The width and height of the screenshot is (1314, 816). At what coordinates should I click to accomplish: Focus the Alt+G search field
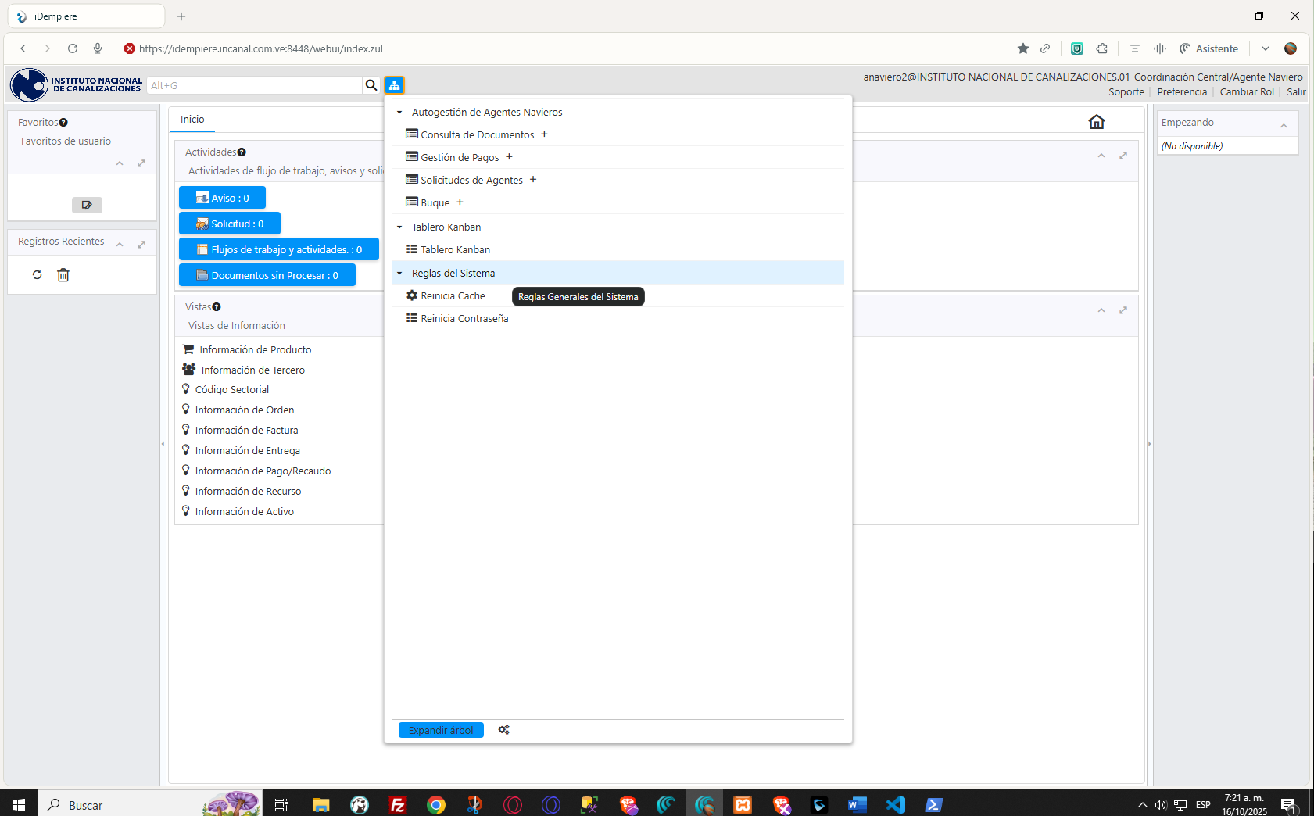[x=254, y=85]
